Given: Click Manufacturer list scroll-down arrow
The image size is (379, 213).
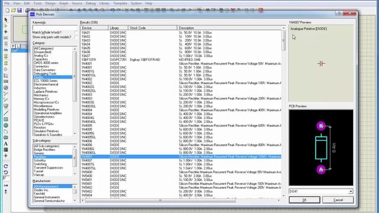Looking at the screenshot, I should 75,201.
